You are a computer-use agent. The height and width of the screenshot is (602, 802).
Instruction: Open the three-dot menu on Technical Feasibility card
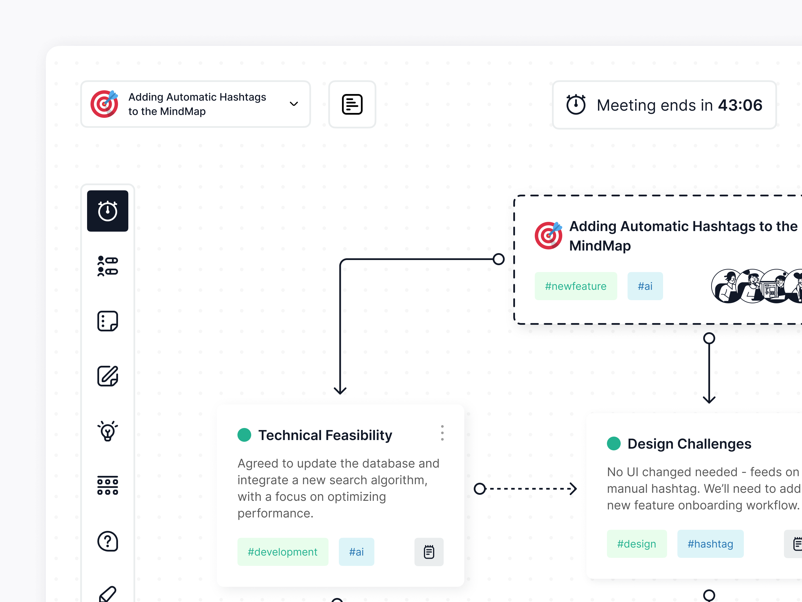pos(442,433)
